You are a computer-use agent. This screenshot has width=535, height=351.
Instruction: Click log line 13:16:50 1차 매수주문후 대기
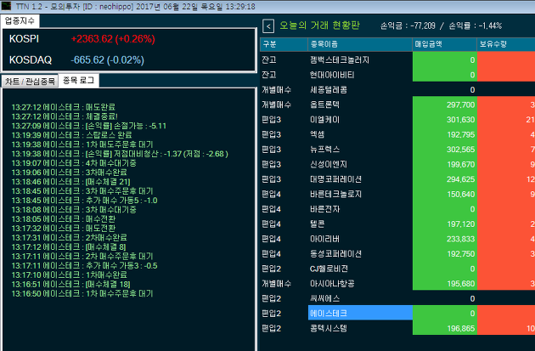click(x=82, y=293)
